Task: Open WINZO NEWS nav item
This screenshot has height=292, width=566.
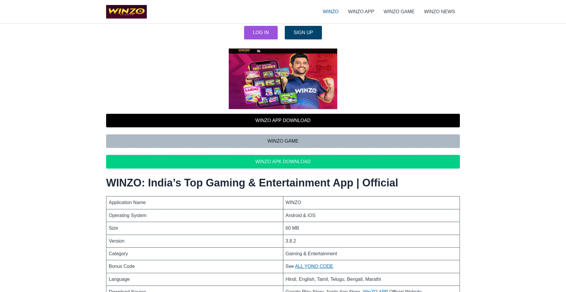Action: (439, 12)
